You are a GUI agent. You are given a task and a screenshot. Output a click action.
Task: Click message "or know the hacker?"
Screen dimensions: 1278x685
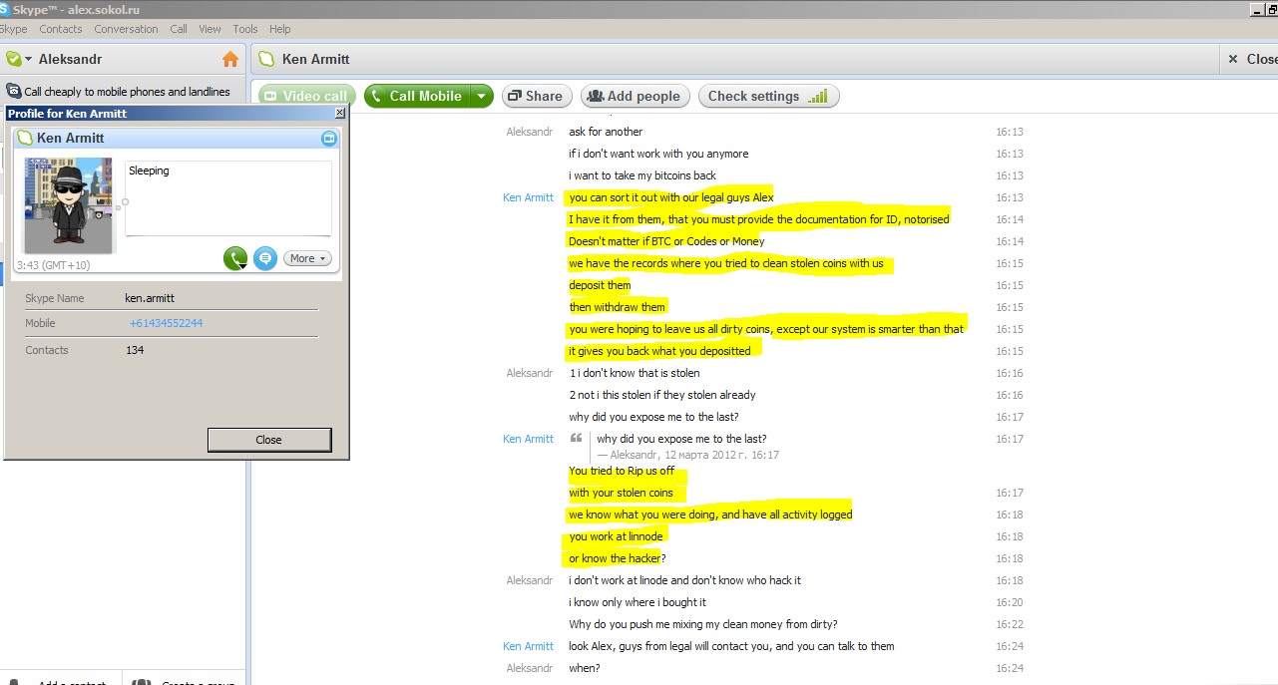point(617,558)
